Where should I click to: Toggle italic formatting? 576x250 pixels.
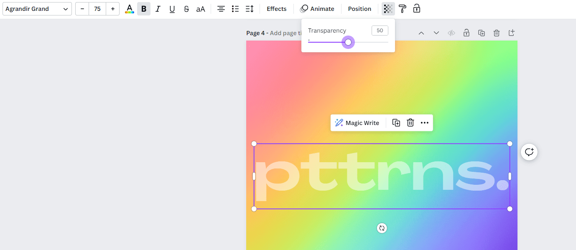[158, 8]
